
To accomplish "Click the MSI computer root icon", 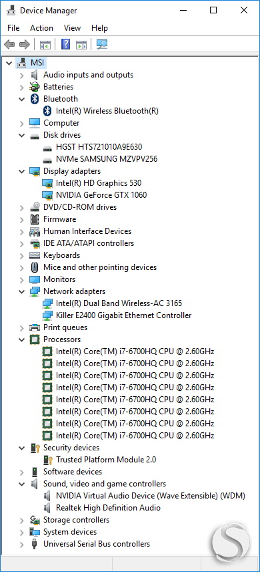I will (x=23, y=63).
